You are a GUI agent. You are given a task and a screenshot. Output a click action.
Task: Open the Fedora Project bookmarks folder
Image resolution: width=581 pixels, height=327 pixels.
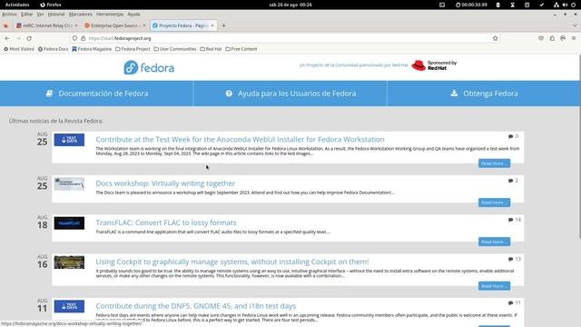pos(133,49)
